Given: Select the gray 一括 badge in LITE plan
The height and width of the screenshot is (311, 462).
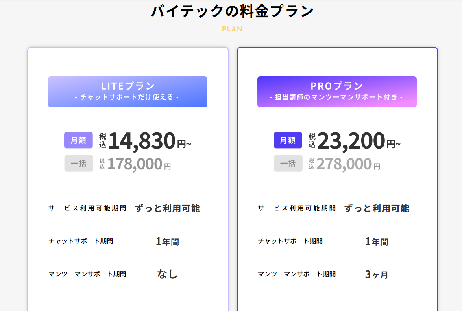Looking at the screenshot, I should click(78, 163).
